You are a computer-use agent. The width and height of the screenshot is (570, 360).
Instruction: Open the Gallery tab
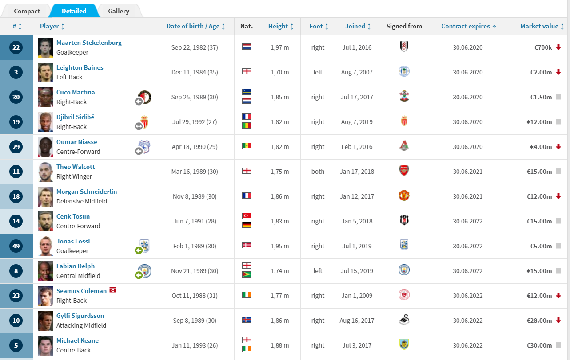[x=119, y=11]
